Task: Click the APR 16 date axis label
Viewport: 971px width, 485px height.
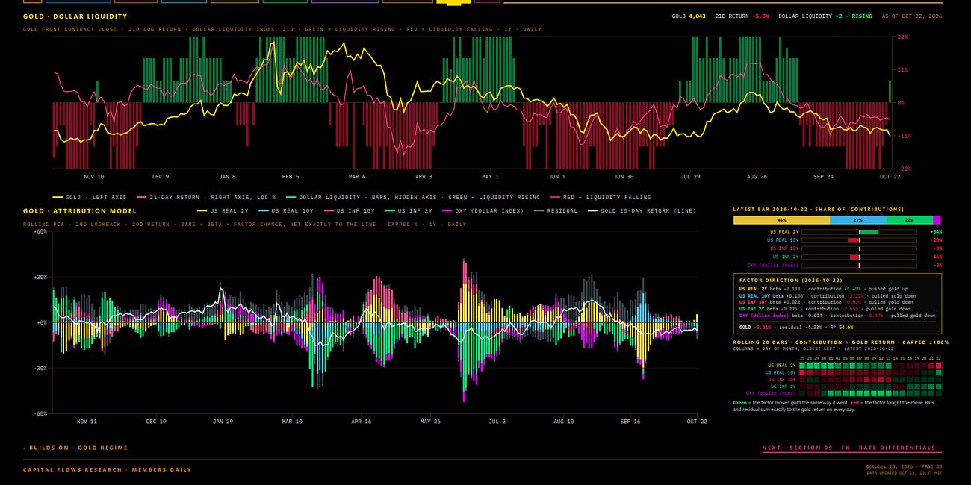Action: (361, 422)
